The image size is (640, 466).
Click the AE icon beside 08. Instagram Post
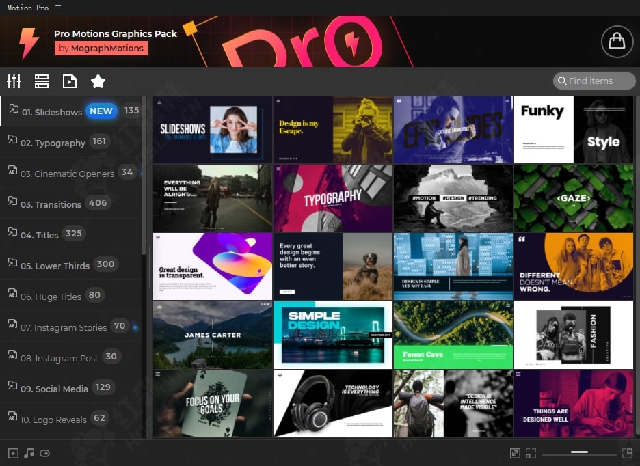click(13, 355)
